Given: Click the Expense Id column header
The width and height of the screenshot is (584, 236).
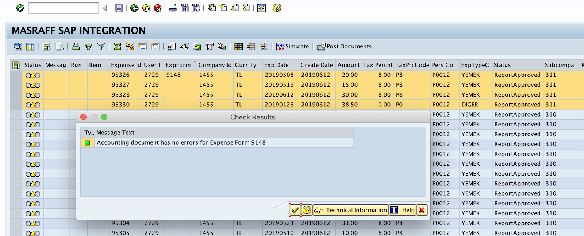Looking at the screenshot, I should coord(126,65).
